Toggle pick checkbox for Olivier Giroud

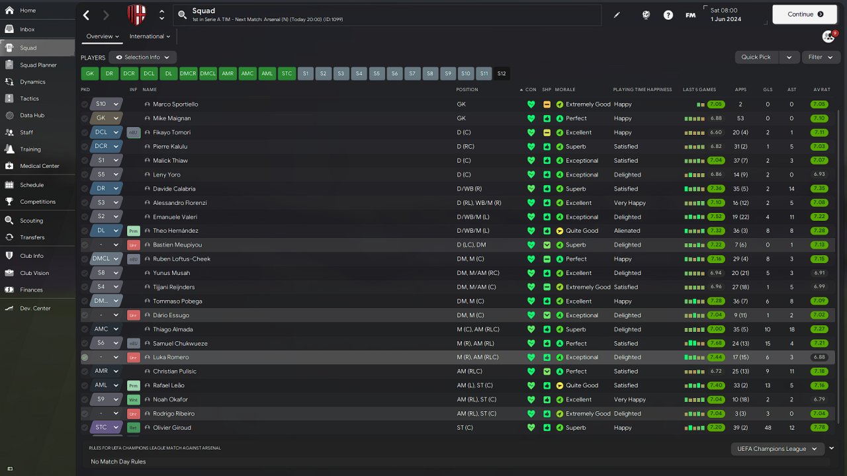coord(85,428)
